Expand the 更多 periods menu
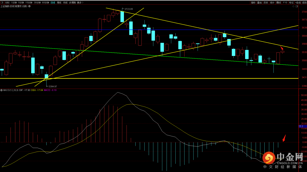Image resolution: width=307 pixels, height=172 pixels. coord(80,3)
